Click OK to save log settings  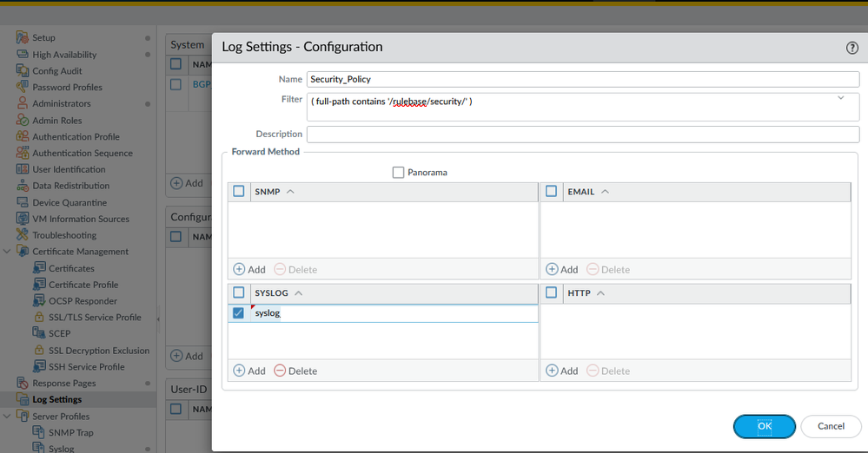[x=764, y=426]
